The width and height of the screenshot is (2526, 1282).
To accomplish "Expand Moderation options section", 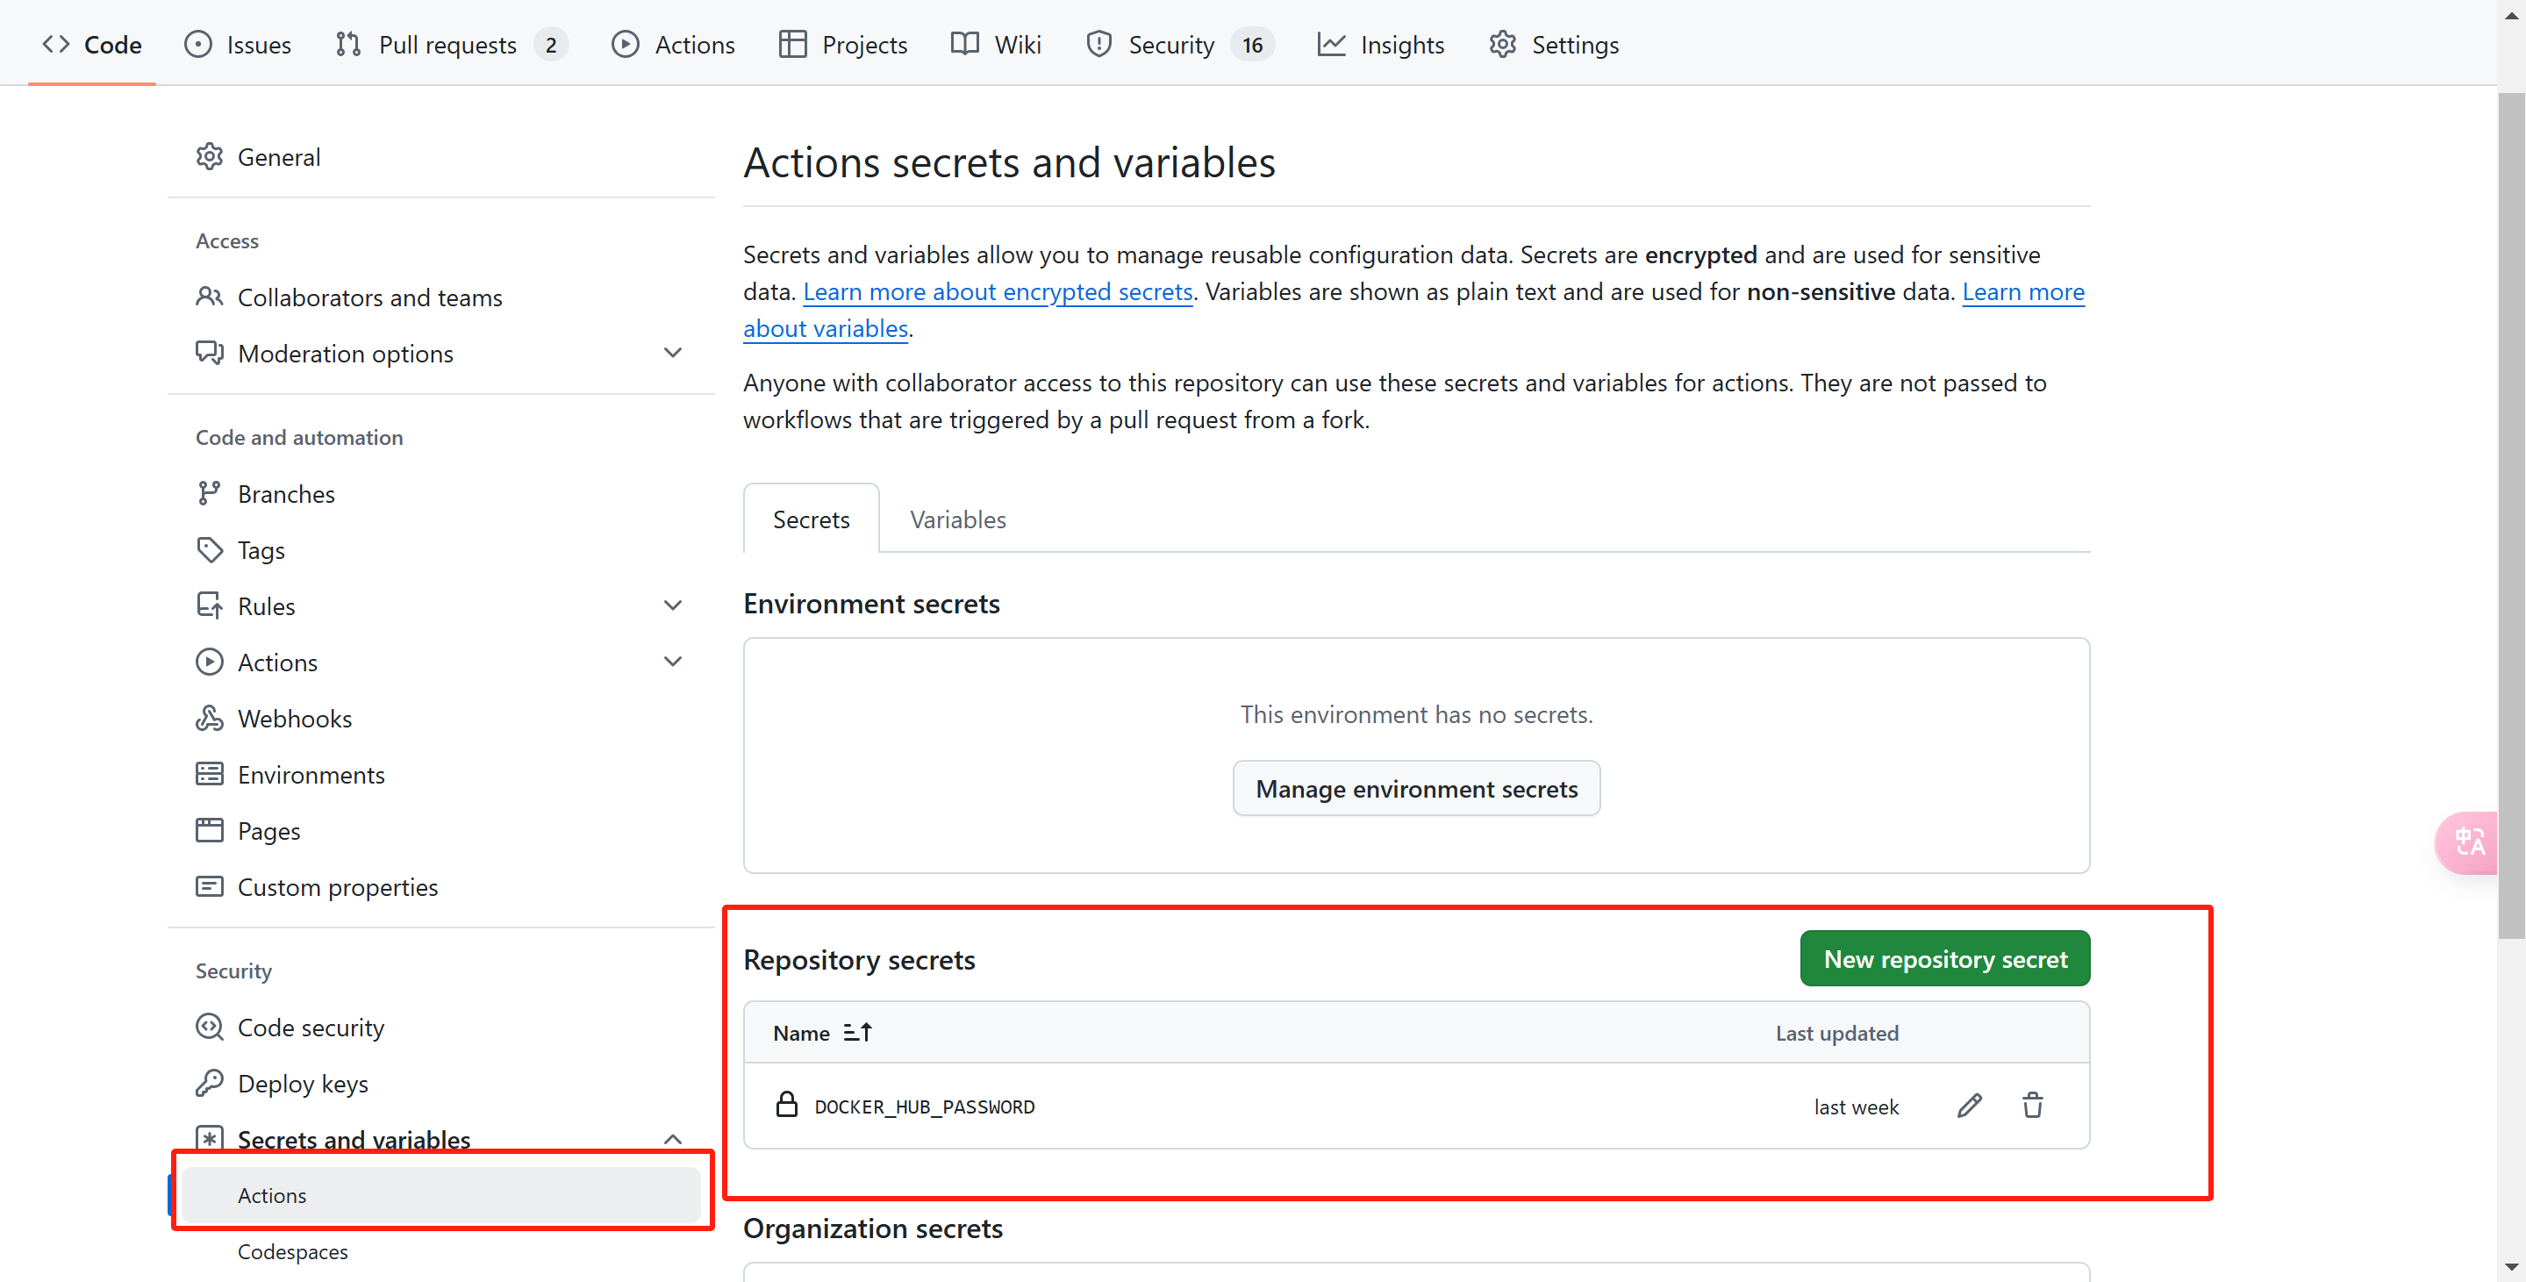I will (x=673, y=352).
